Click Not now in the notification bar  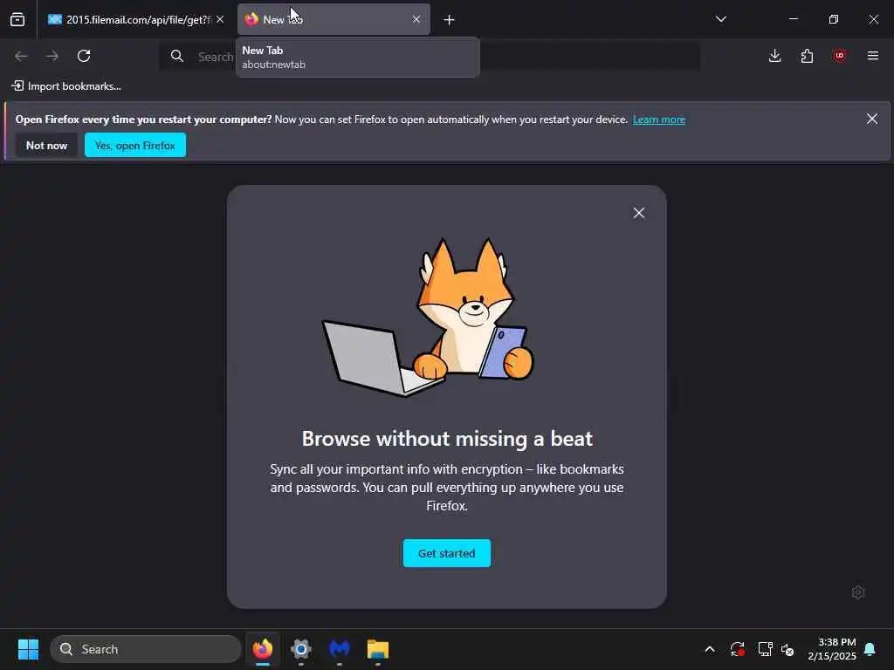coord(47,146)
